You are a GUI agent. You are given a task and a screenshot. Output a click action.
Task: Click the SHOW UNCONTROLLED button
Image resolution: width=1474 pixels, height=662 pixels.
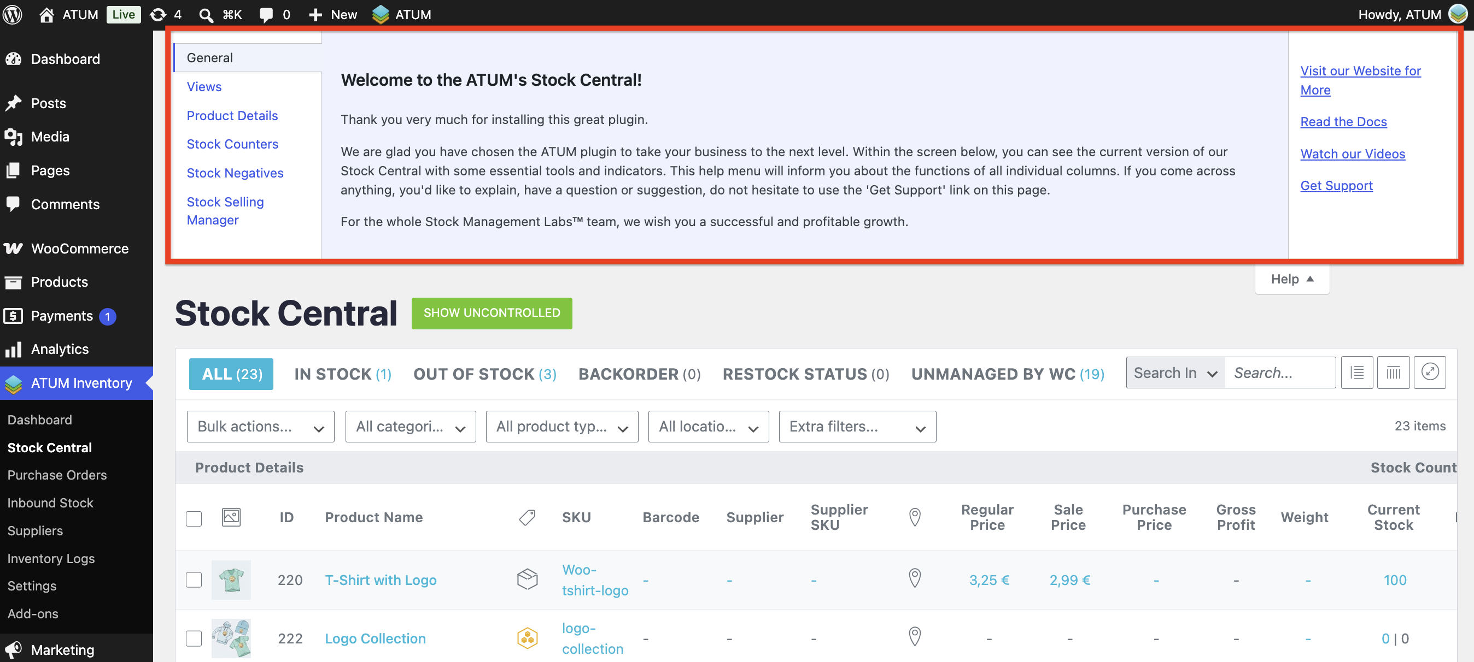click(x=492, y=313)
